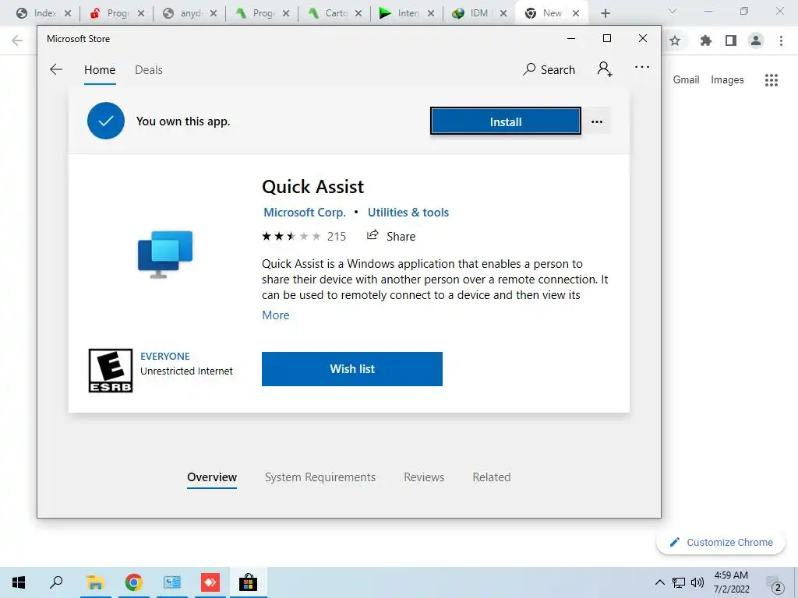Open more options next to Install

coord(597,121)
